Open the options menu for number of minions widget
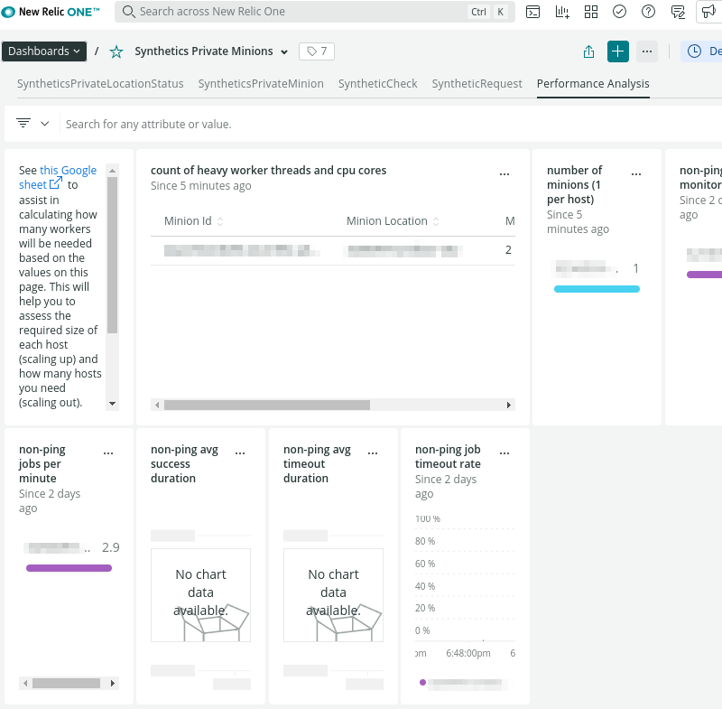 coord(635,172)
